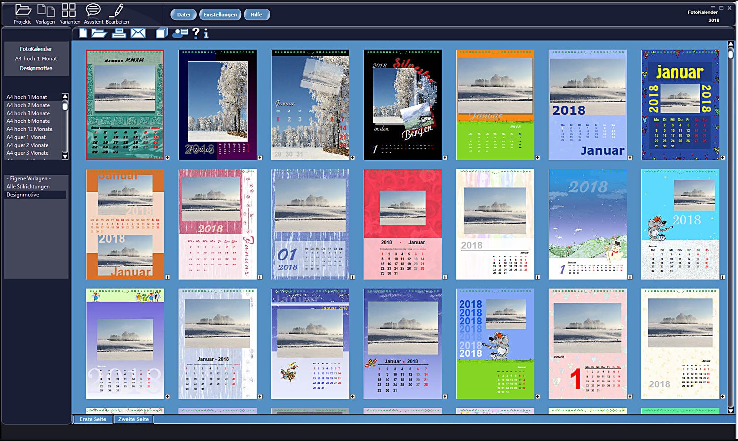Select the orange template with two photos

125,224
